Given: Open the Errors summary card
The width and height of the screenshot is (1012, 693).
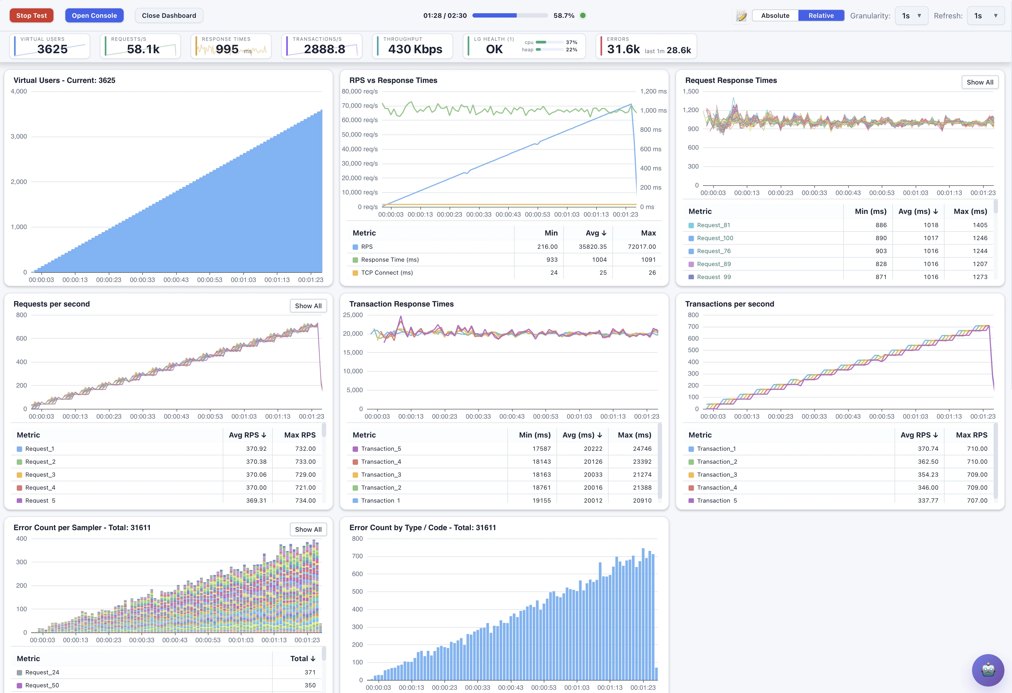Looking at the screenshot, I should pos(646,46).
